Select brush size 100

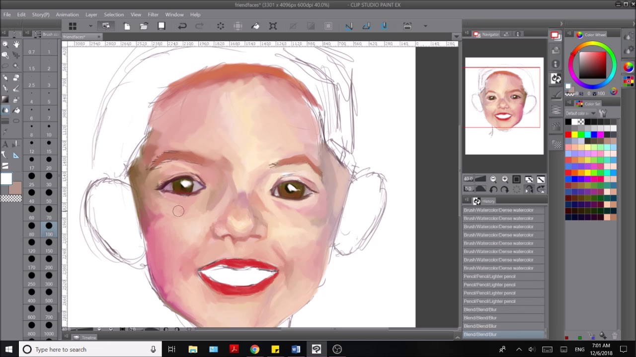click(x=49, y=230)
